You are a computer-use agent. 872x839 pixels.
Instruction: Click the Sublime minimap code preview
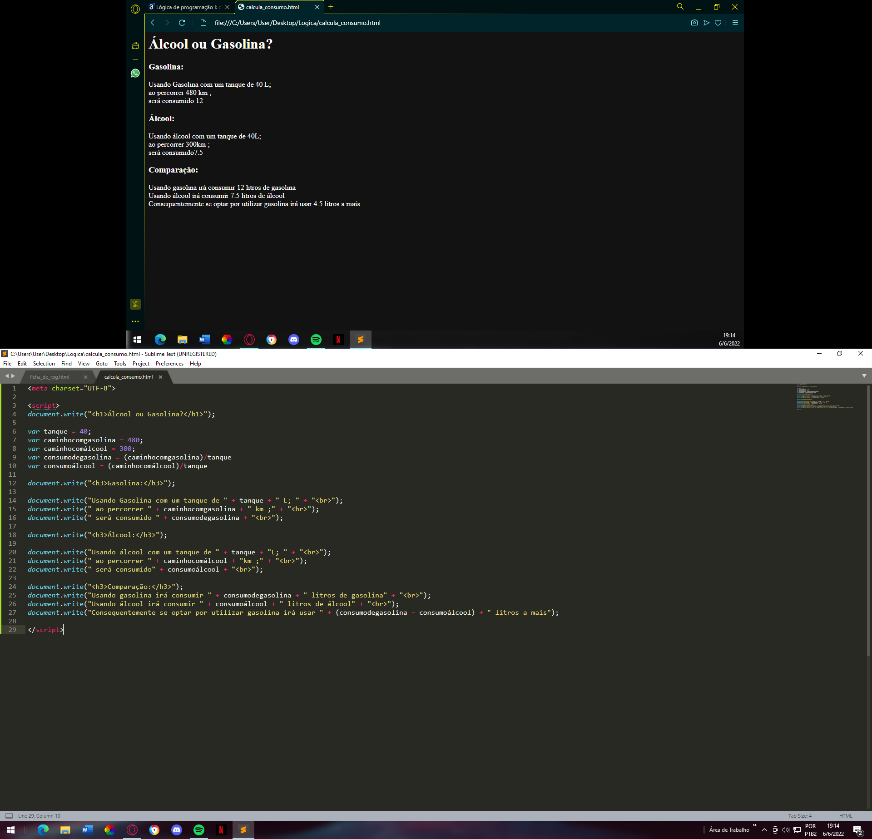click(x=825, y=397)
